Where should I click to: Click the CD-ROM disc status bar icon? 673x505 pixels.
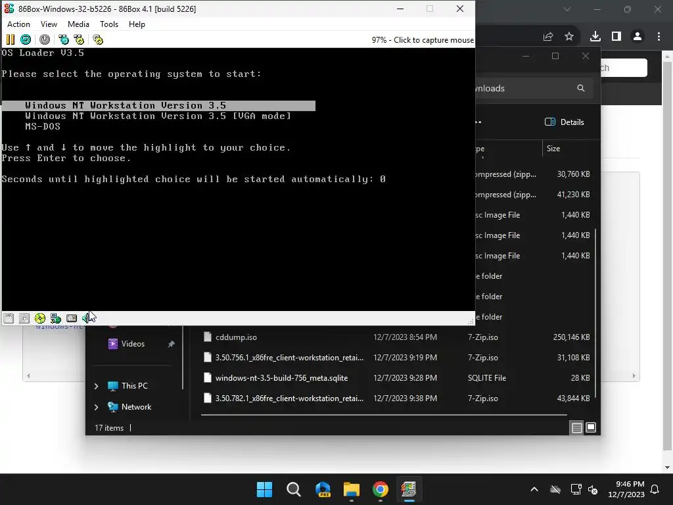tap(40, 318)
